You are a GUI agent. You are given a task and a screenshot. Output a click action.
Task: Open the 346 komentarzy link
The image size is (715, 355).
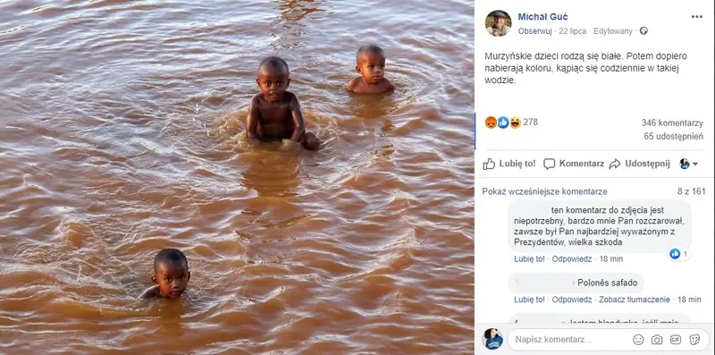[x=672, y=123]
